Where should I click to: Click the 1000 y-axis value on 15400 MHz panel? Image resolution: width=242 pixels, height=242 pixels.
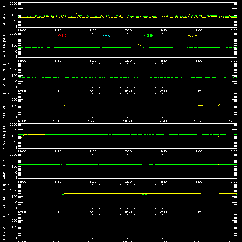click(x=14, y=221)
